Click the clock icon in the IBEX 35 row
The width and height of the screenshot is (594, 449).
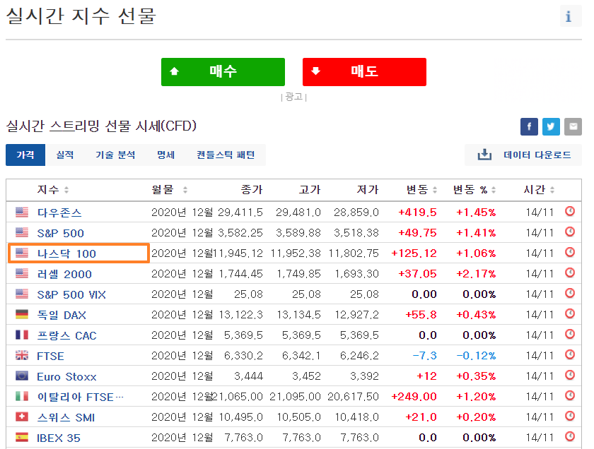(x=570, y=436)
